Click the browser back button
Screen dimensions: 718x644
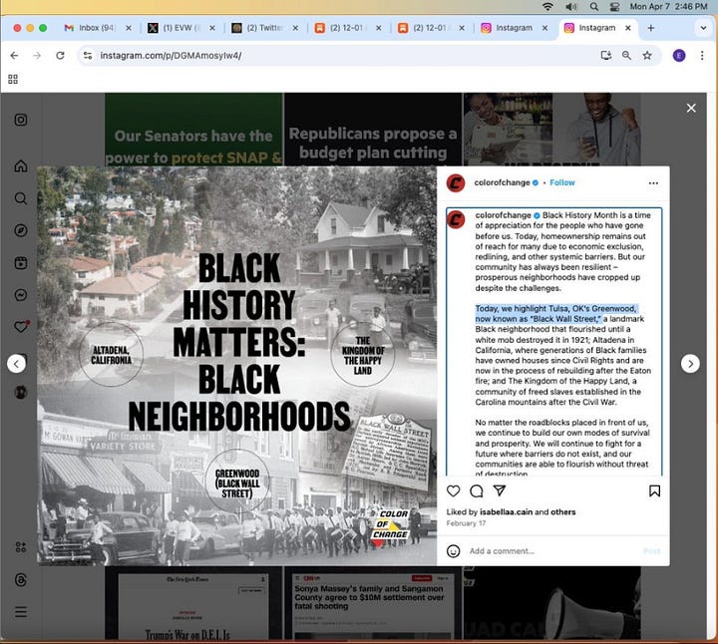click(x=14, y=56)
